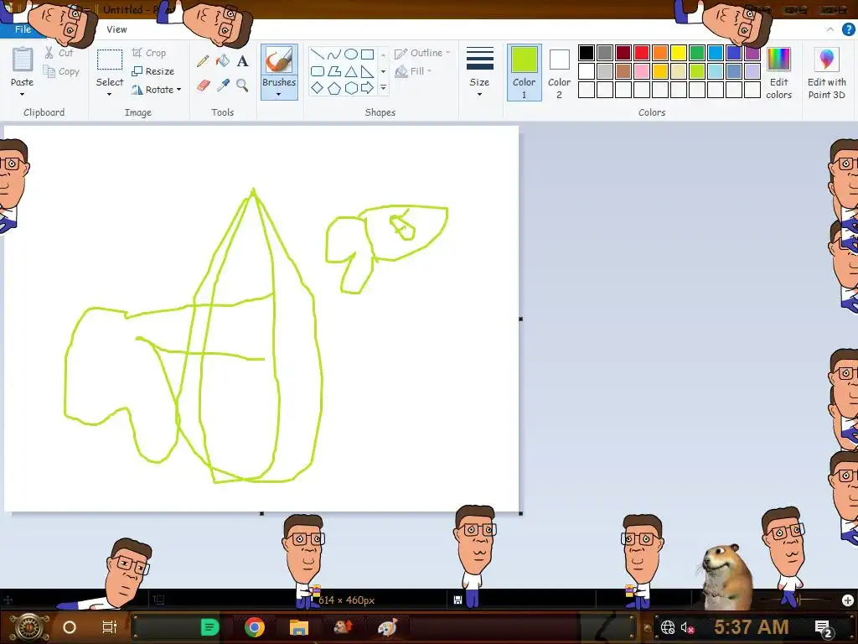The image size is (858, 644).
Task: Pick the yellow color swatch
Action: [x=679, y=53]
